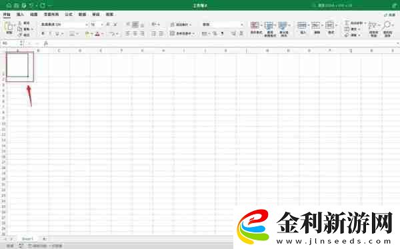Click the Delete cells button

(317, 28)
